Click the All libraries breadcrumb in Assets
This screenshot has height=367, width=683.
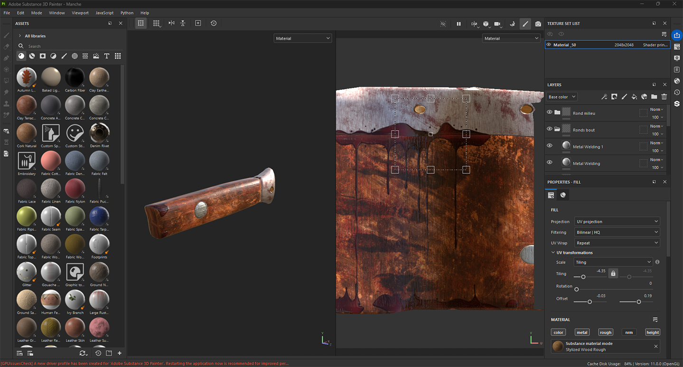(x=36, y=36)
